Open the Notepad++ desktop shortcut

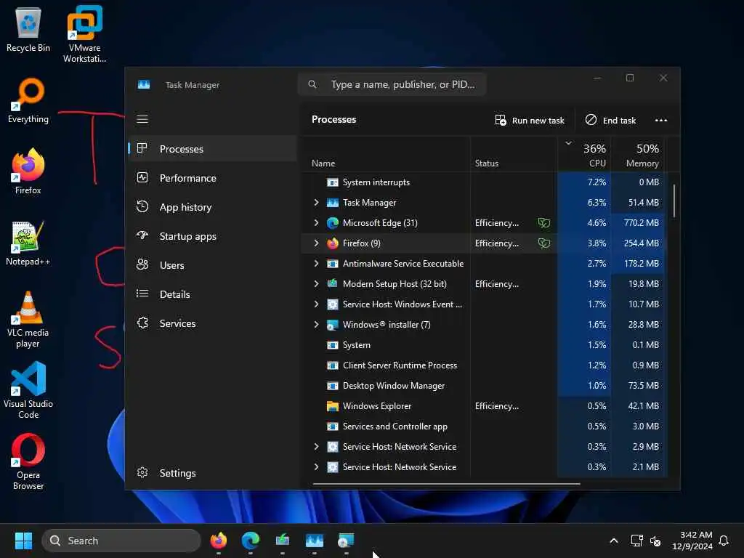28,243
